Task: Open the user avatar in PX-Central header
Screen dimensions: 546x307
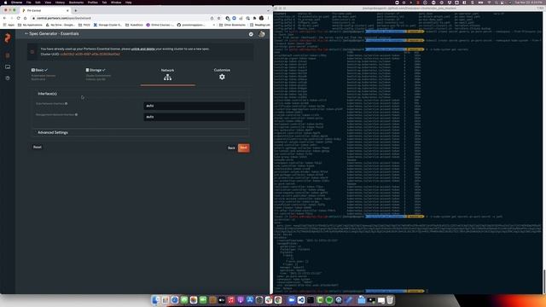Action: coord(262,34)
